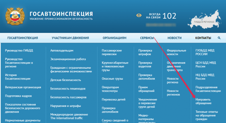Open the УЧАСТНИКАМ ДВИЖЕНИЯ menu item

point(70,38)
